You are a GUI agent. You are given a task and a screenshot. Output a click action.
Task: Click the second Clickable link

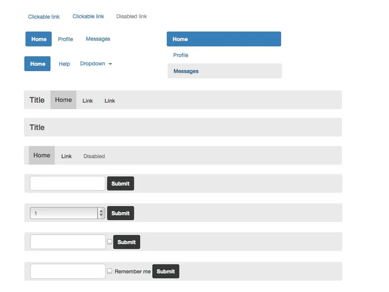coord(88,16)
